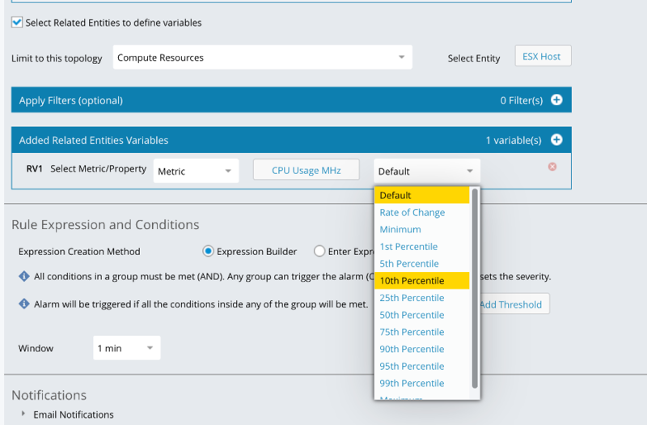Select Default in the dropdown list

421,195
